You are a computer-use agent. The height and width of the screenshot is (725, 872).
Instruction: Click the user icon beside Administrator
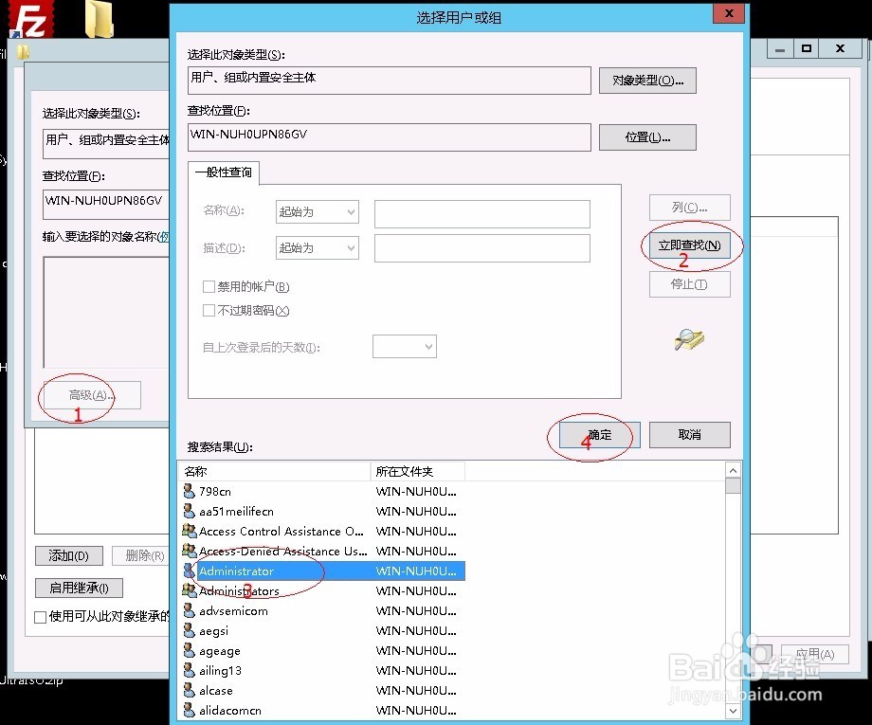coord(189,571)
